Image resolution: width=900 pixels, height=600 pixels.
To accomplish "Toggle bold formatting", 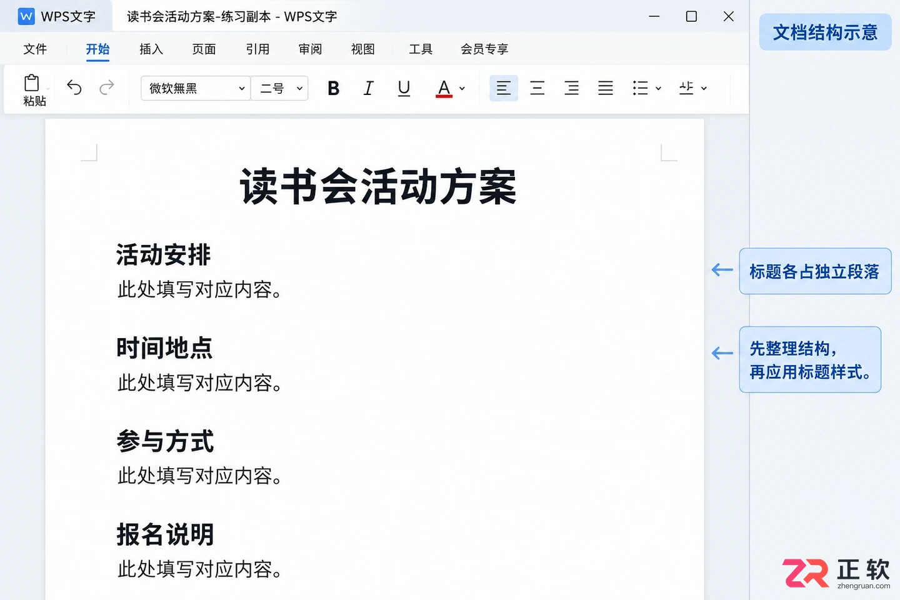I will 334,88.
